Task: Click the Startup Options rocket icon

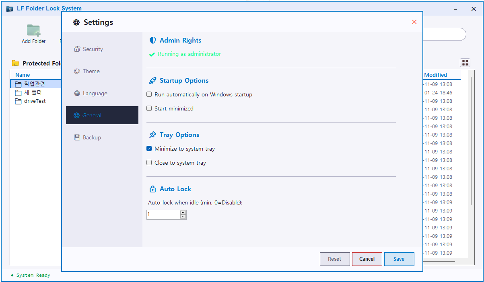Action: click(x=152, y=80)
